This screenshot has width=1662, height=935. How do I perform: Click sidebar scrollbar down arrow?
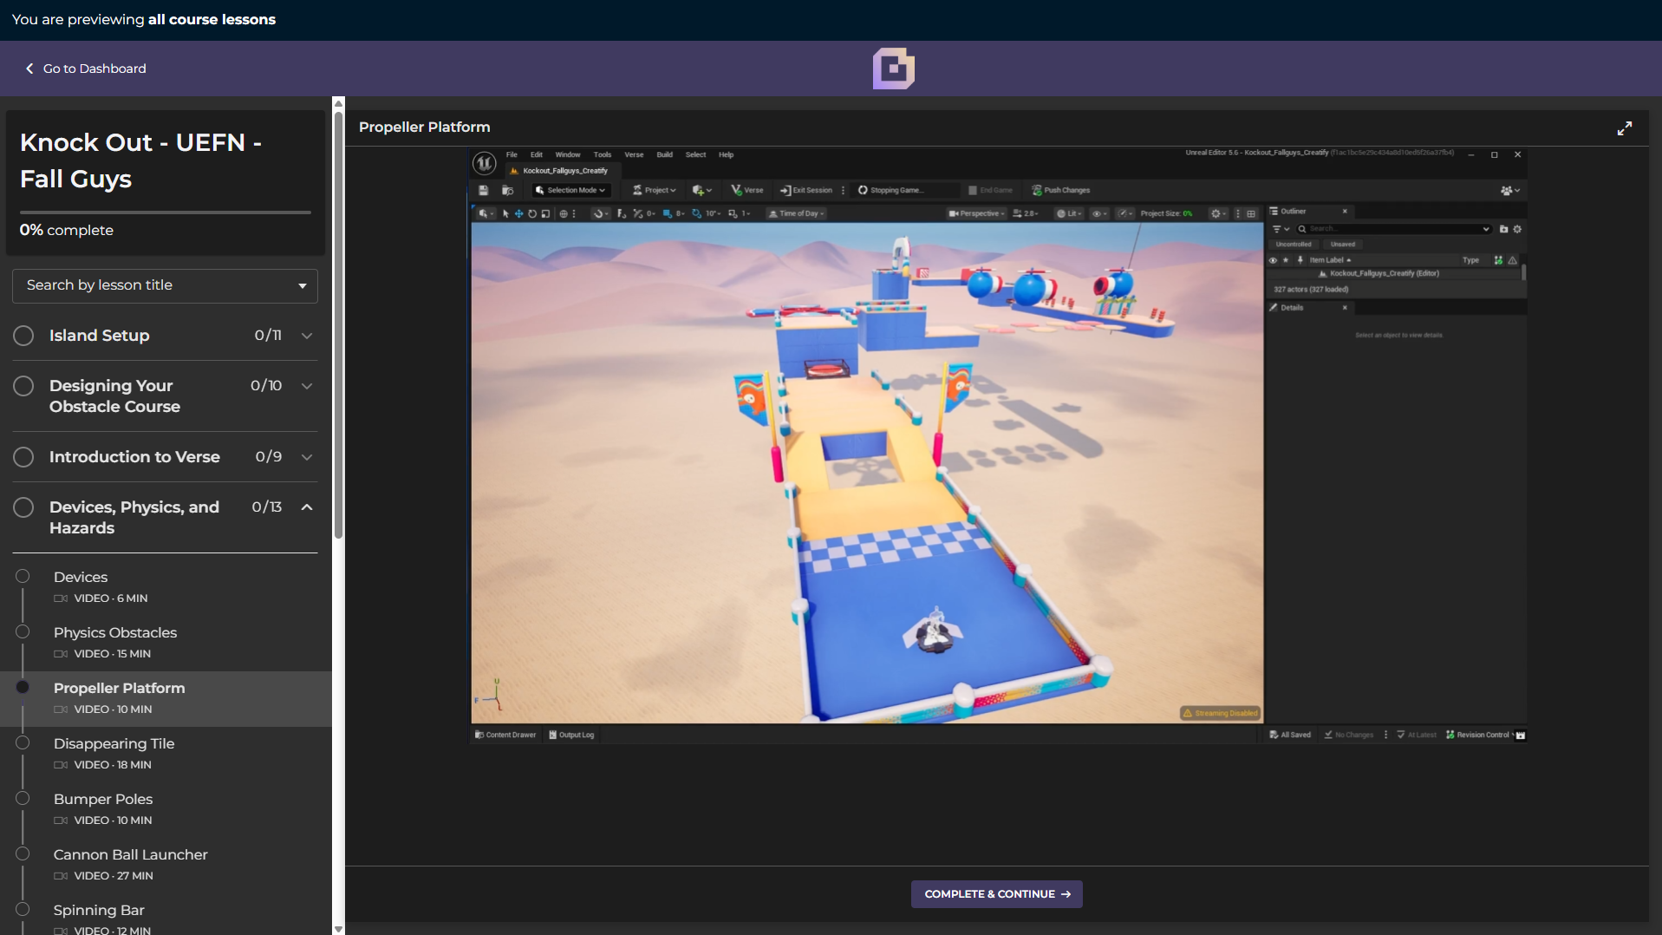338,929
